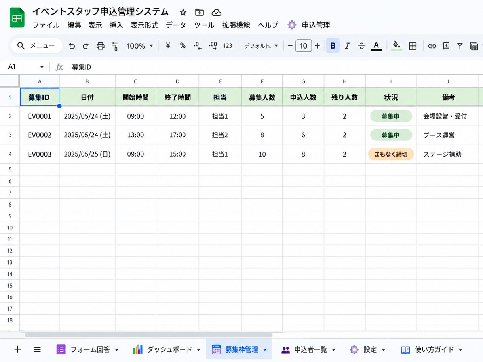
Task: Open the 123 number format menu
Action: (228, 46)
